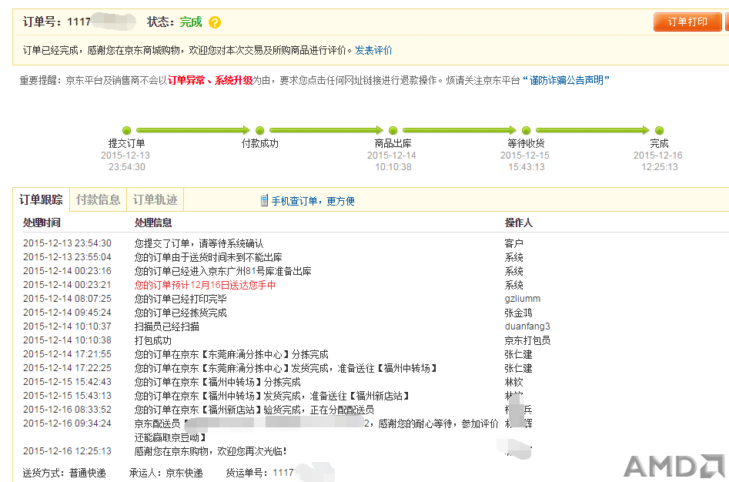Click the yellow question mark status icon

214,22
